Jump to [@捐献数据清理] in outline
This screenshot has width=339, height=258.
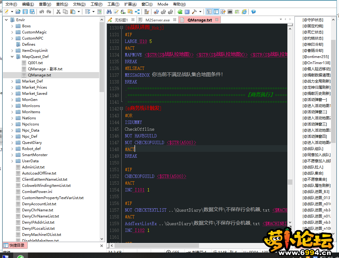point(316,75)
